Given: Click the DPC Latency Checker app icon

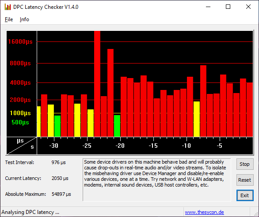Looking at the screenshot, I should pos(8,7).
